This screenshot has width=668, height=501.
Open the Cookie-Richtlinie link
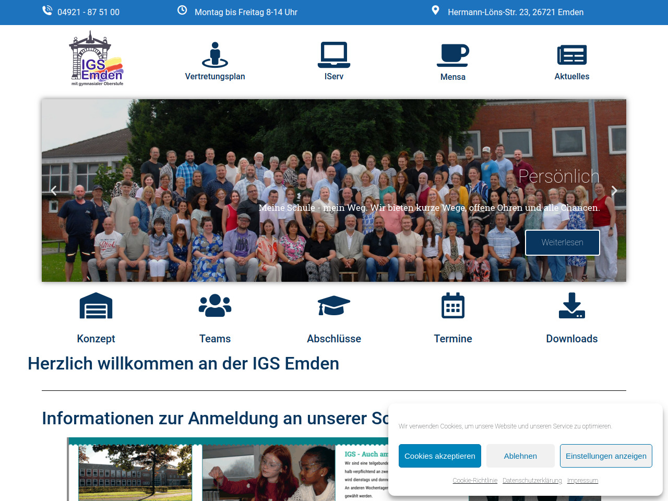[x=475, y=481]
